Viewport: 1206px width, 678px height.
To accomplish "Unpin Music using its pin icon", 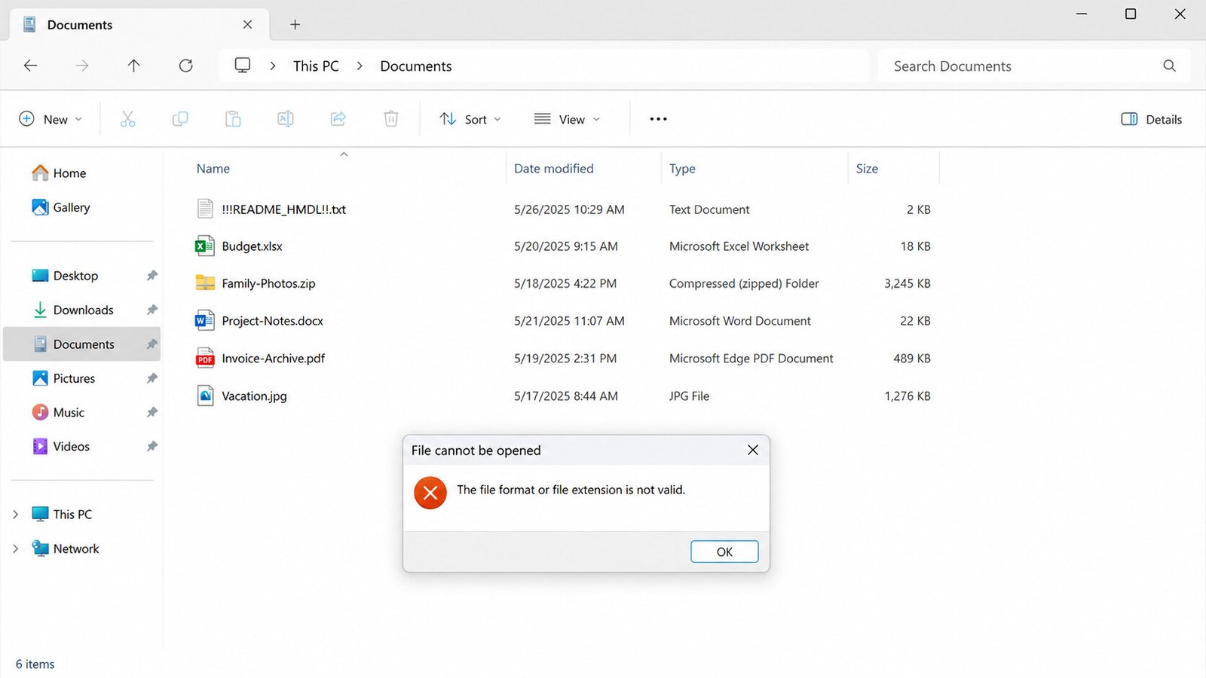I will pos(152,412).
